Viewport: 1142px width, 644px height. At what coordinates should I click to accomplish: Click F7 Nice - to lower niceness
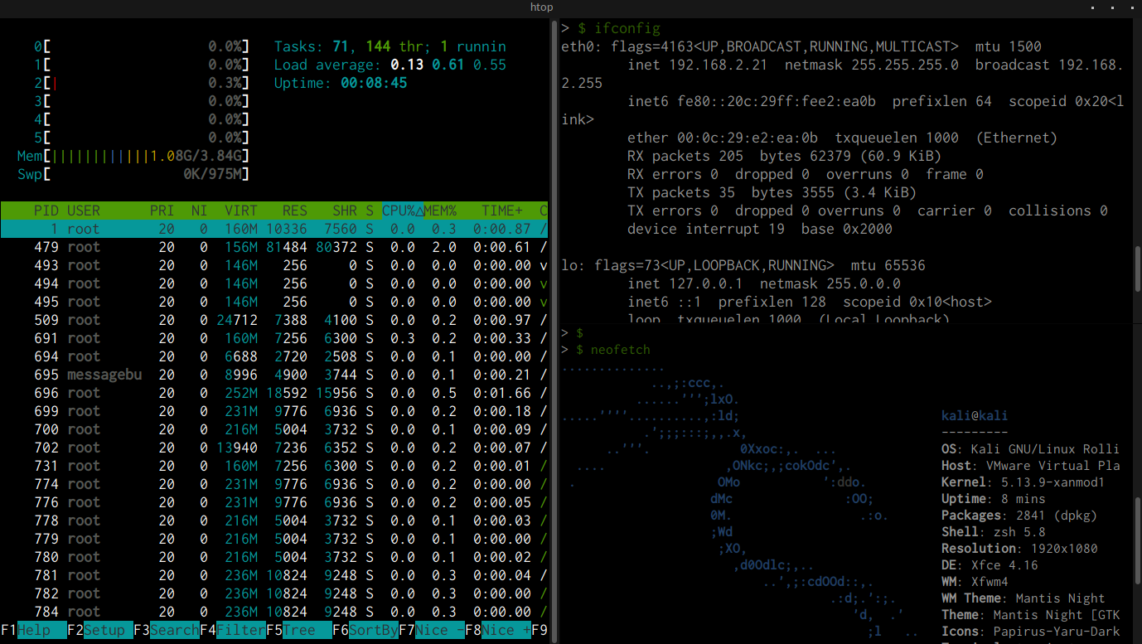click(439, 630)
